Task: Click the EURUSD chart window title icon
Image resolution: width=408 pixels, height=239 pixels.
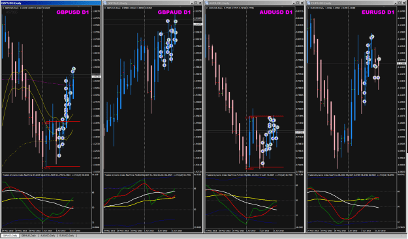Action: (x=309, y=3)
